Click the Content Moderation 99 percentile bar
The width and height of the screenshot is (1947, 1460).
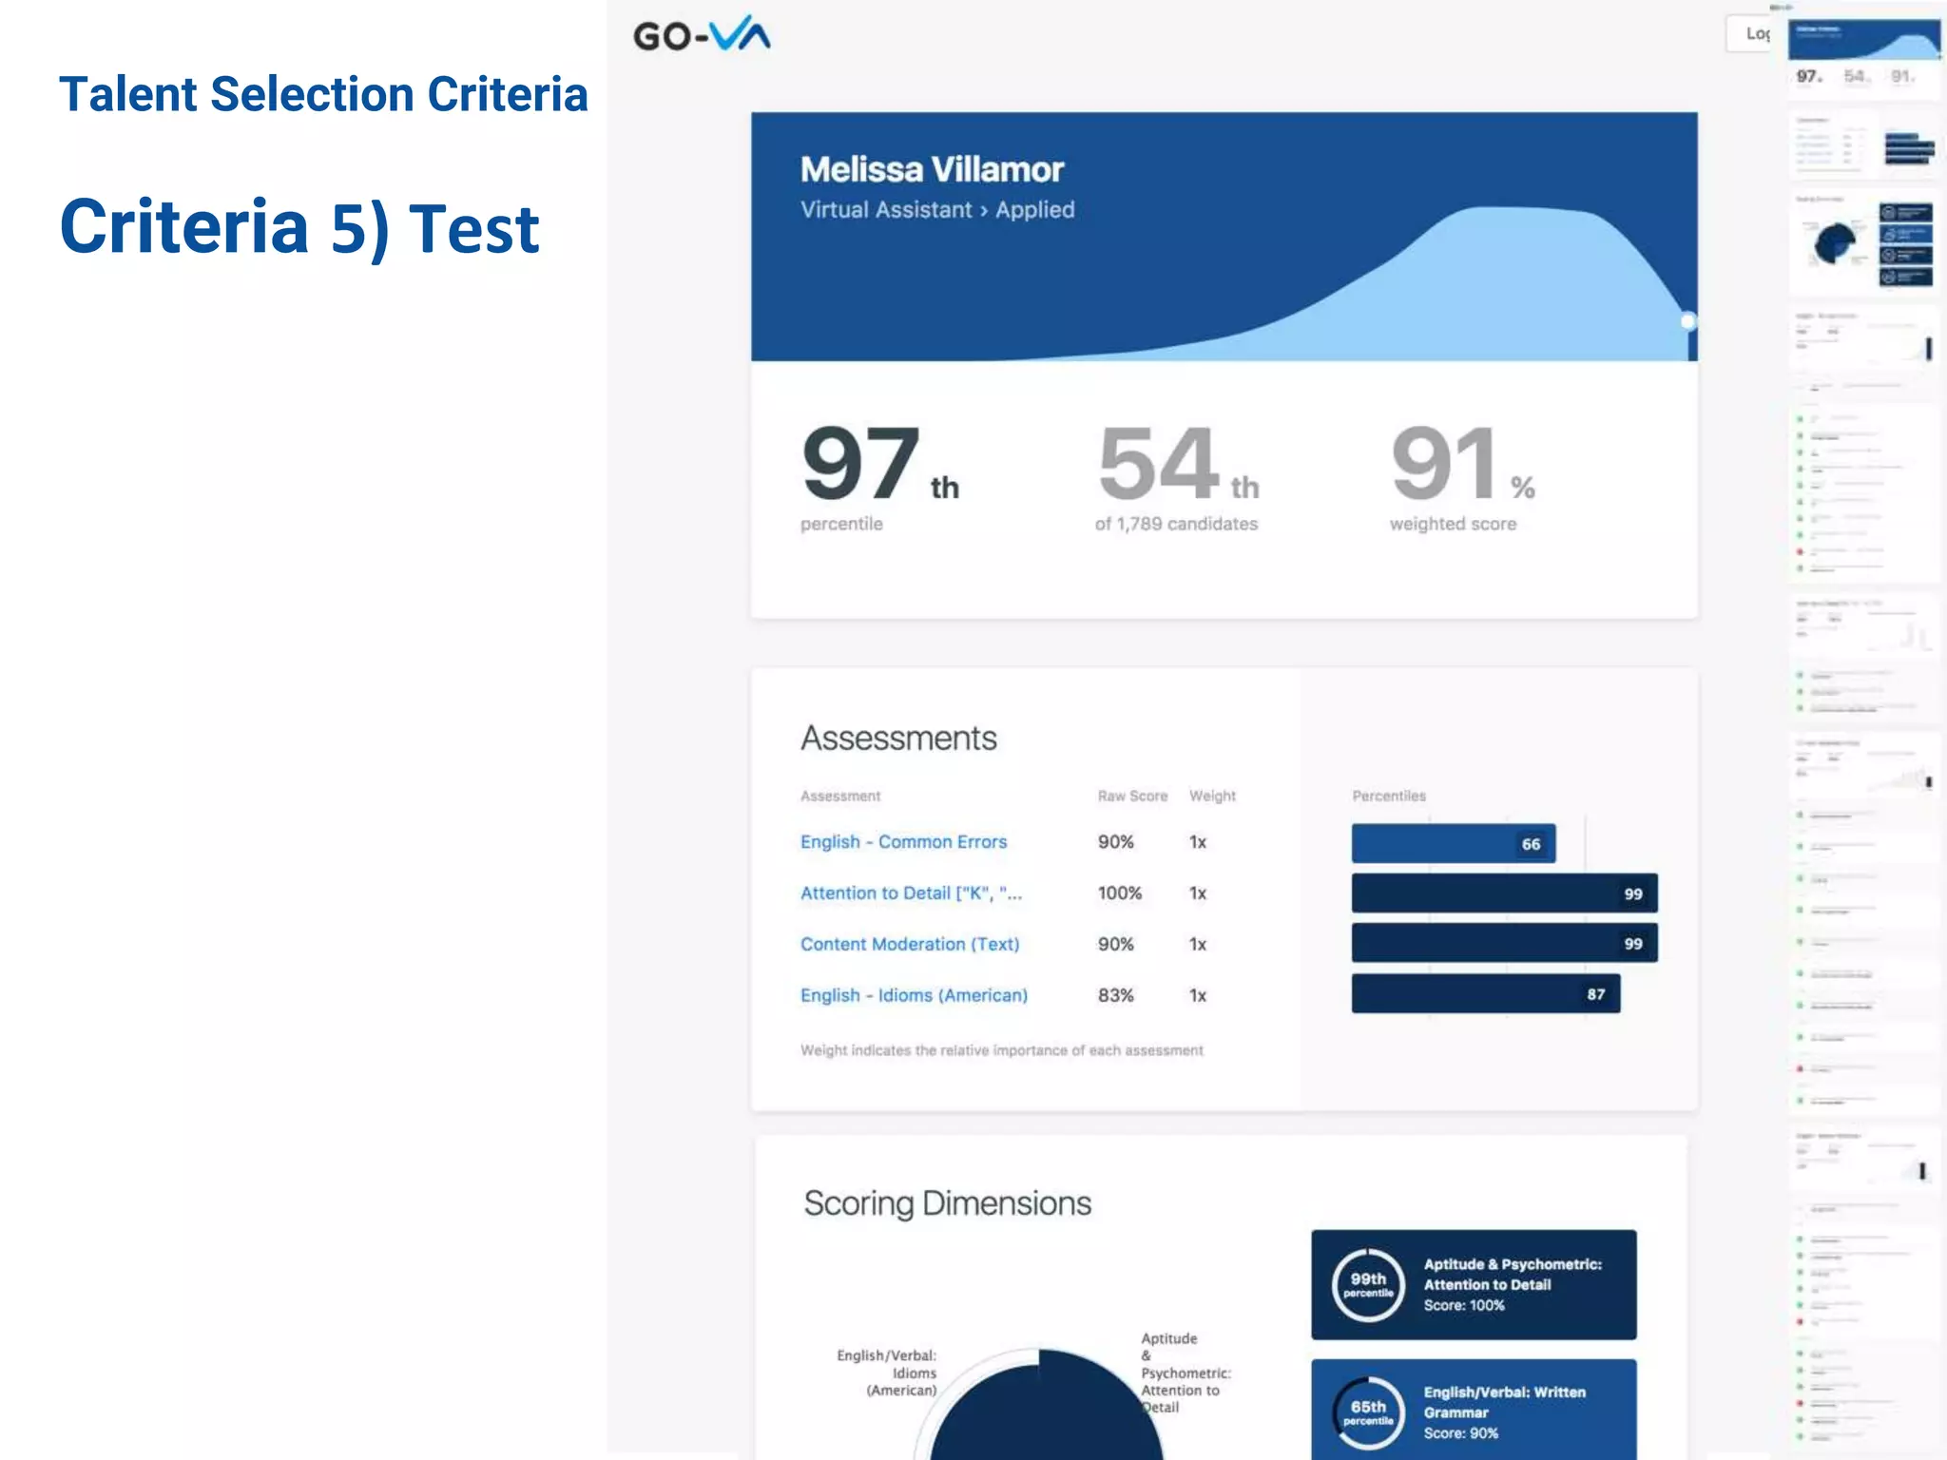(1505, 943)
